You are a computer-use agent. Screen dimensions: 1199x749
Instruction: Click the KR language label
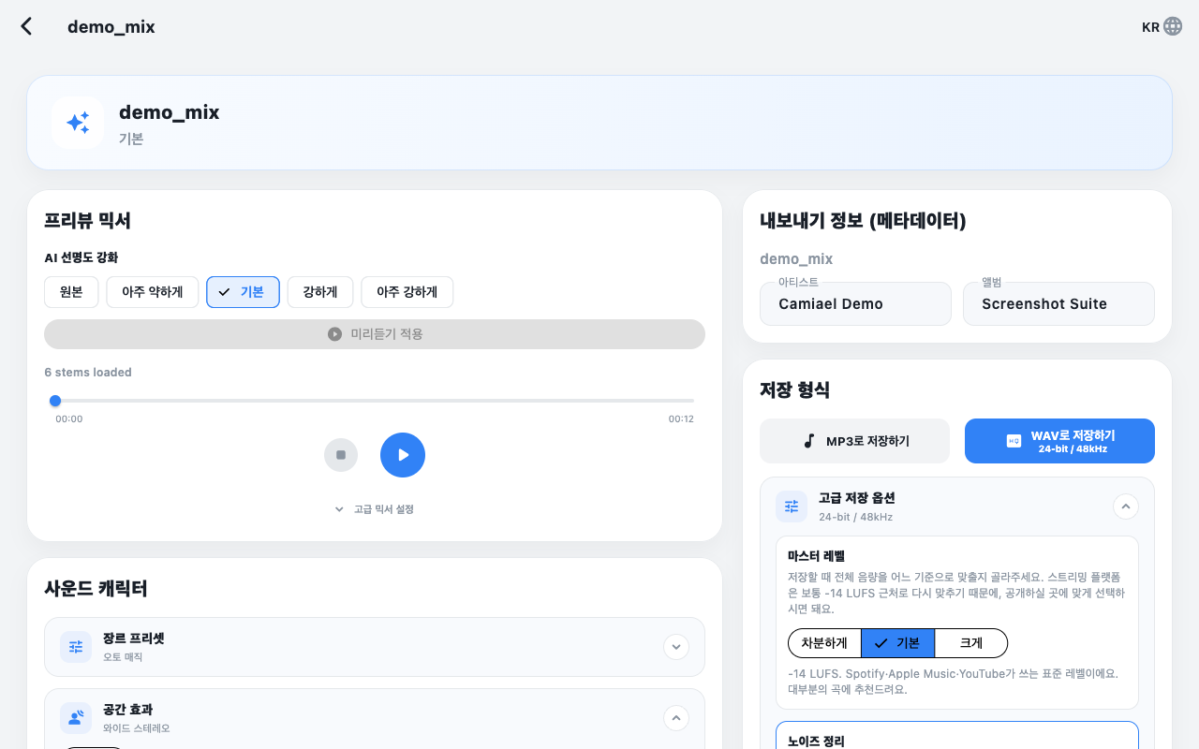point(1150,27)
